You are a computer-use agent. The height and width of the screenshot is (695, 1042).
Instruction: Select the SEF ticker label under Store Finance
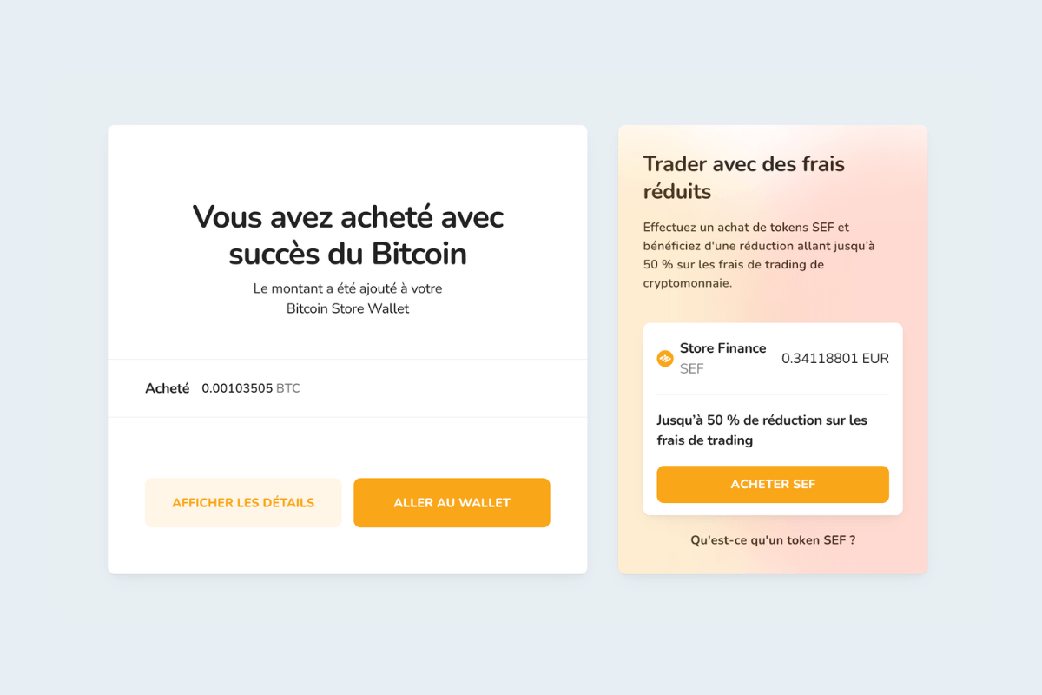click(691, 368)
